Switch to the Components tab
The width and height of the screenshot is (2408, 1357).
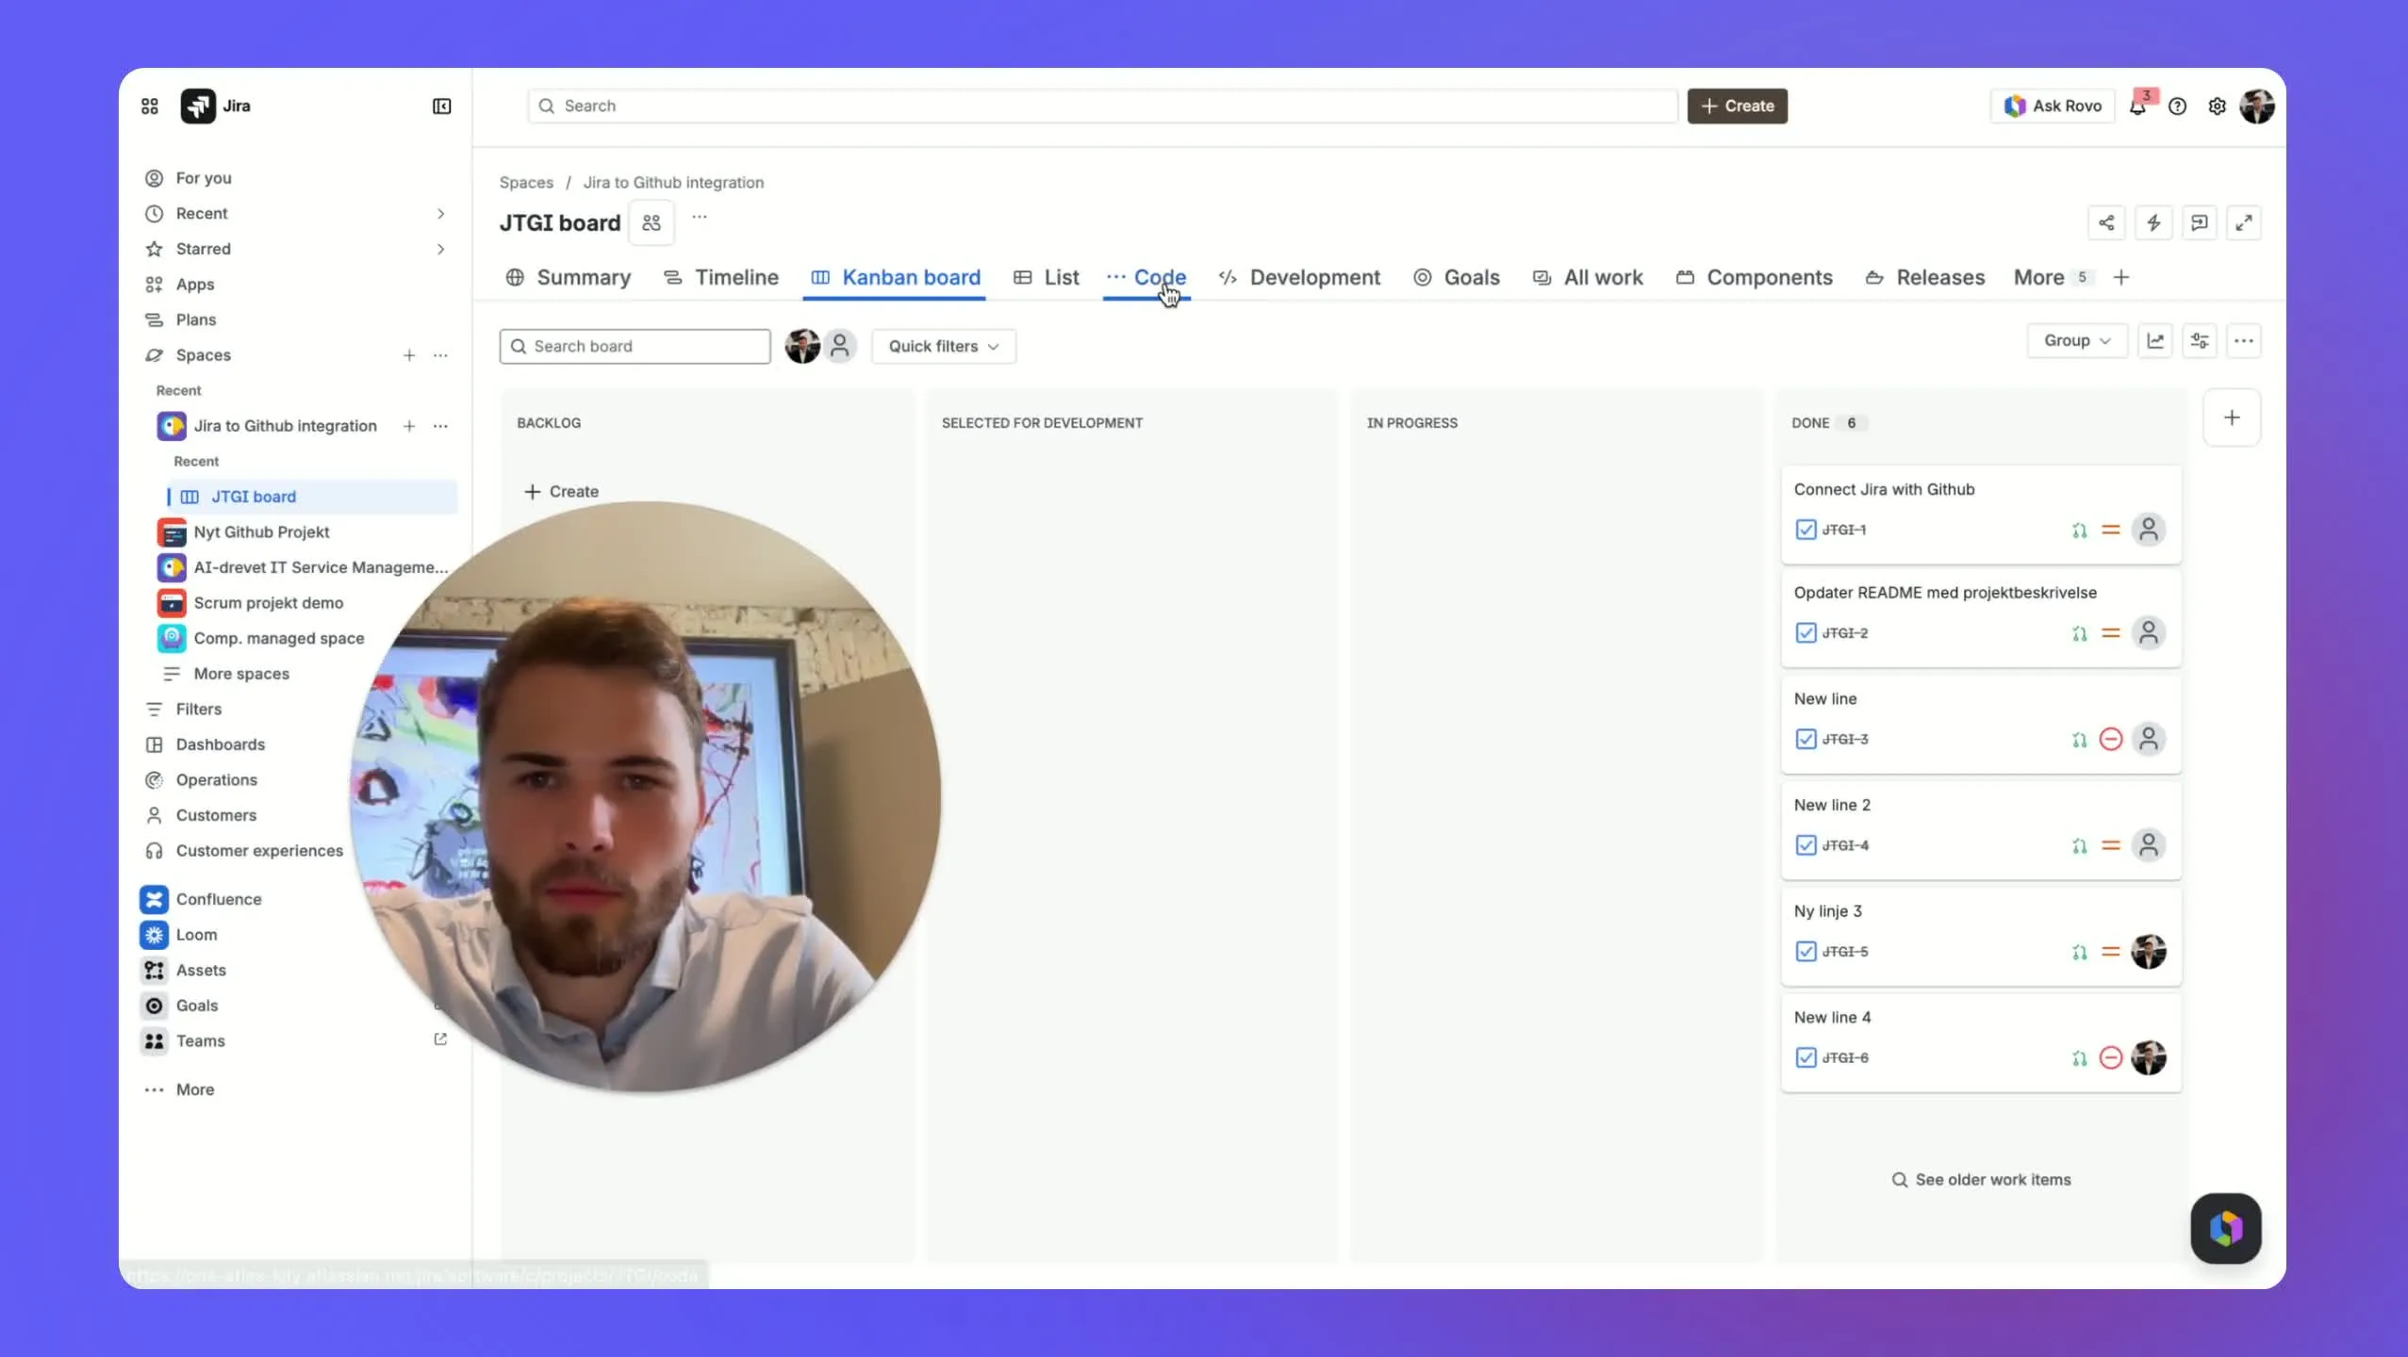[x=1755, y=277]
